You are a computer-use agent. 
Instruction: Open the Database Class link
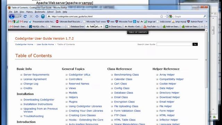click(x=123, y=93)
